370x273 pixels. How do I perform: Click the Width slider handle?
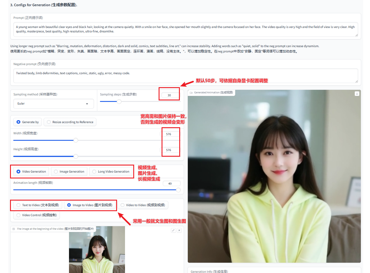(76, 140)
